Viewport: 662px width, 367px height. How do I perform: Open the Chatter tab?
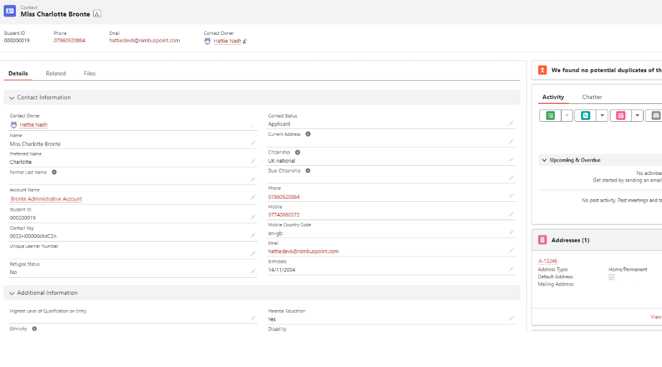click(x=592, y=97)
